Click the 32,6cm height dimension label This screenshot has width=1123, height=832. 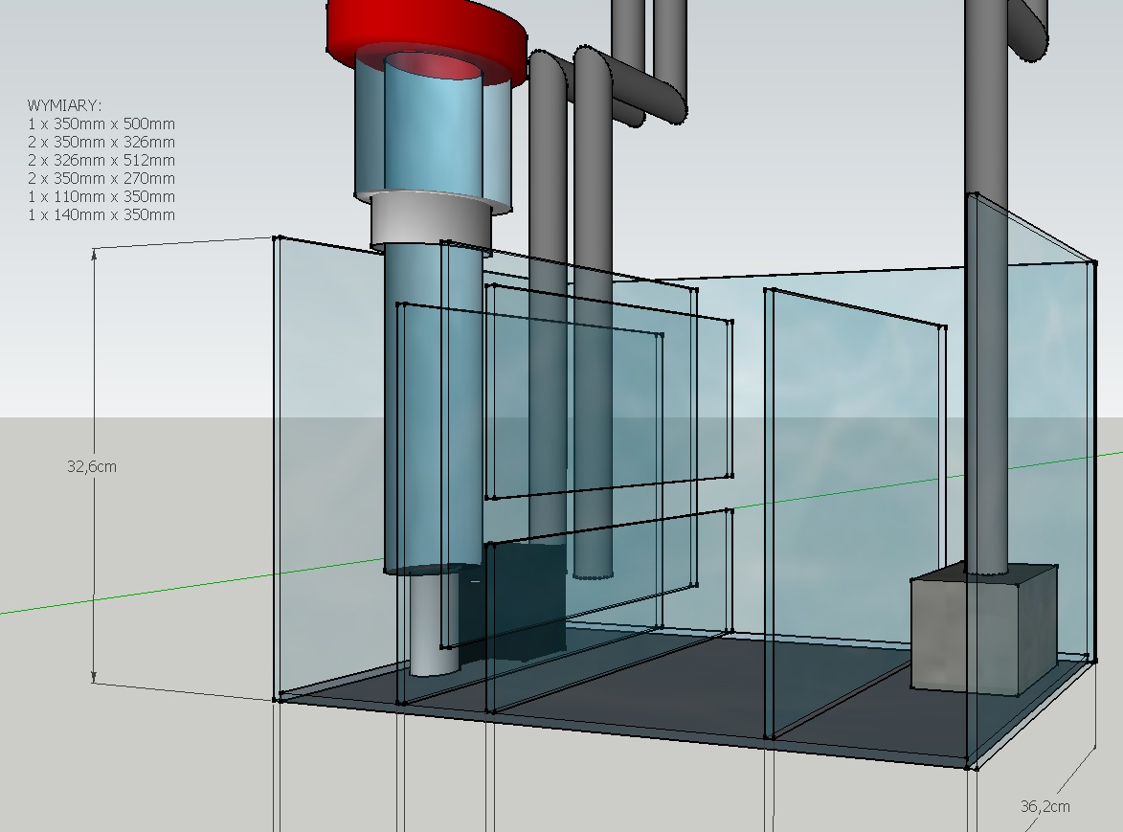92,466
